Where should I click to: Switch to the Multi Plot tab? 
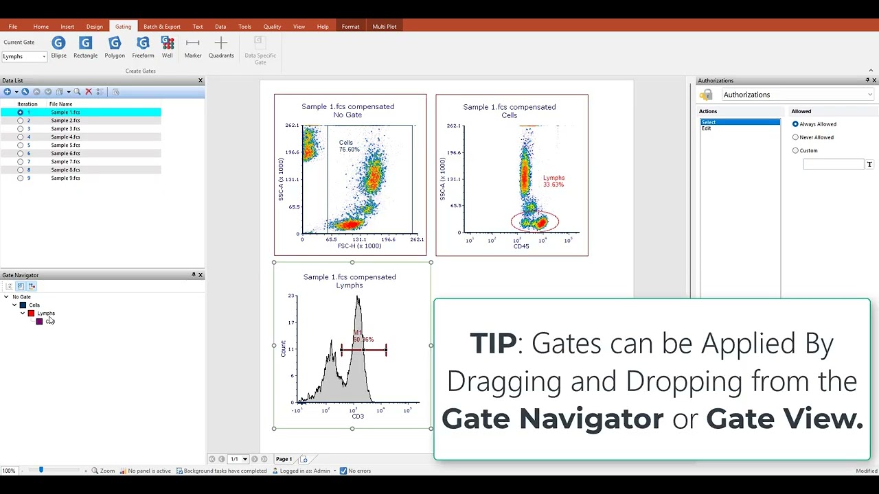point(385,27)
